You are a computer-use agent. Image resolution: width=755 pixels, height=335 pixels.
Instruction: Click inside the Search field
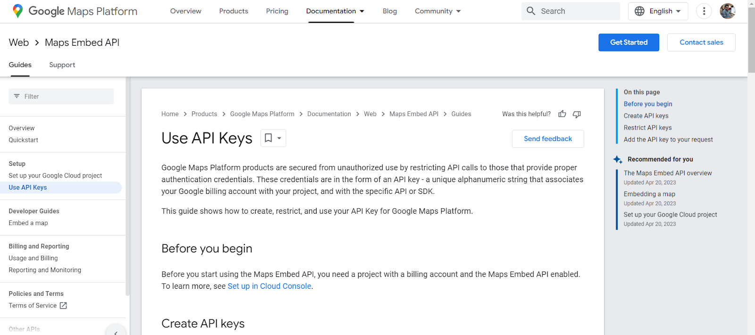(x=570, y=11)
